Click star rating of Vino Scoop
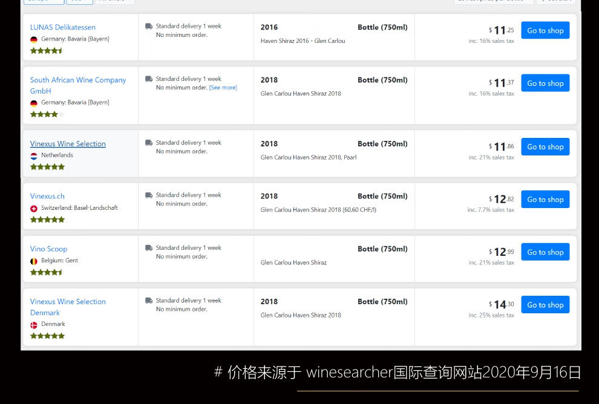The image size is (599, 404). tap(47, 272)
